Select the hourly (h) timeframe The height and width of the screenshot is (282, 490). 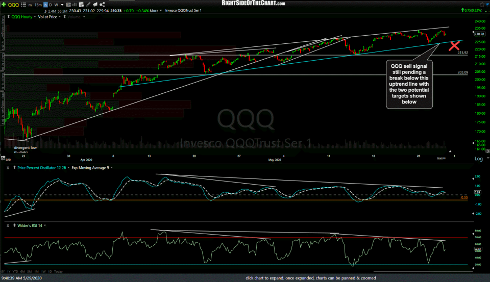pyautogui.click(x=45, y=5)
